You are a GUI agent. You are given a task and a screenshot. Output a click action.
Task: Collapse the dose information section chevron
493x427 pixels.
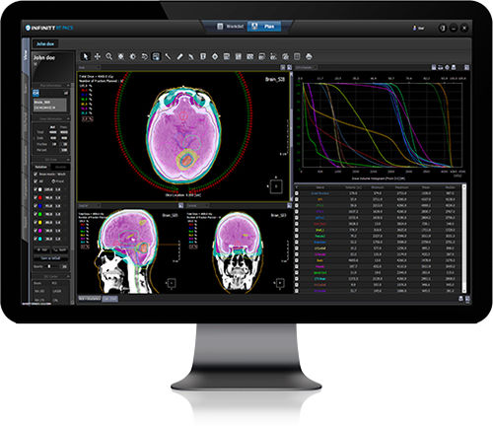68,118
